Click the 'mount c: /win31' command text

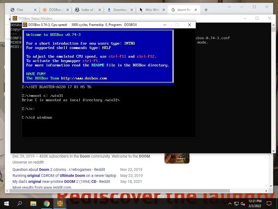pyautogui.click(x=47, y=96)
